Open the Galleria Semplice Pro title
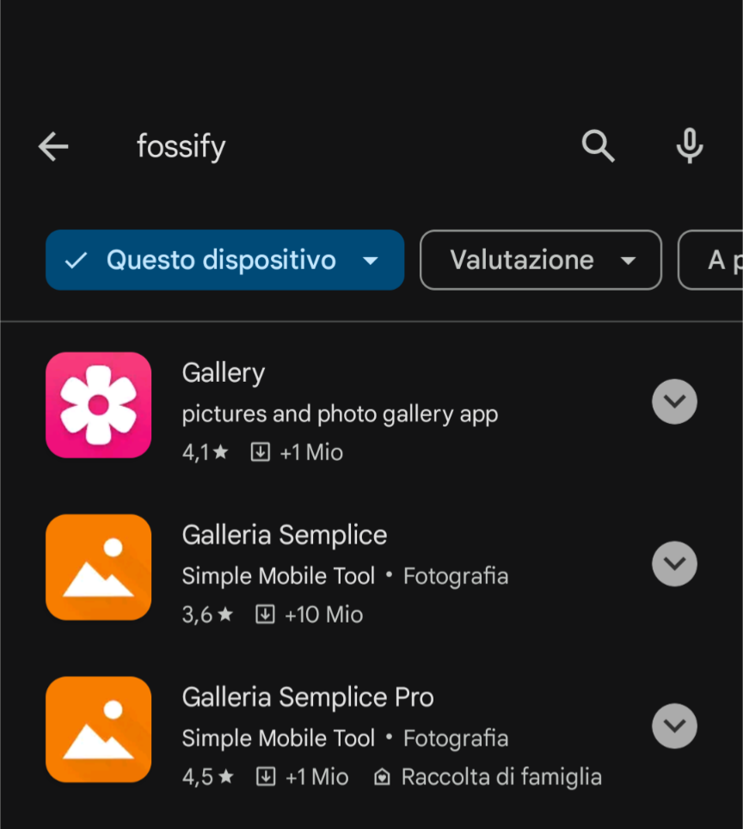The height and width of the screenshot is (829, 743). tap(308, 697)
